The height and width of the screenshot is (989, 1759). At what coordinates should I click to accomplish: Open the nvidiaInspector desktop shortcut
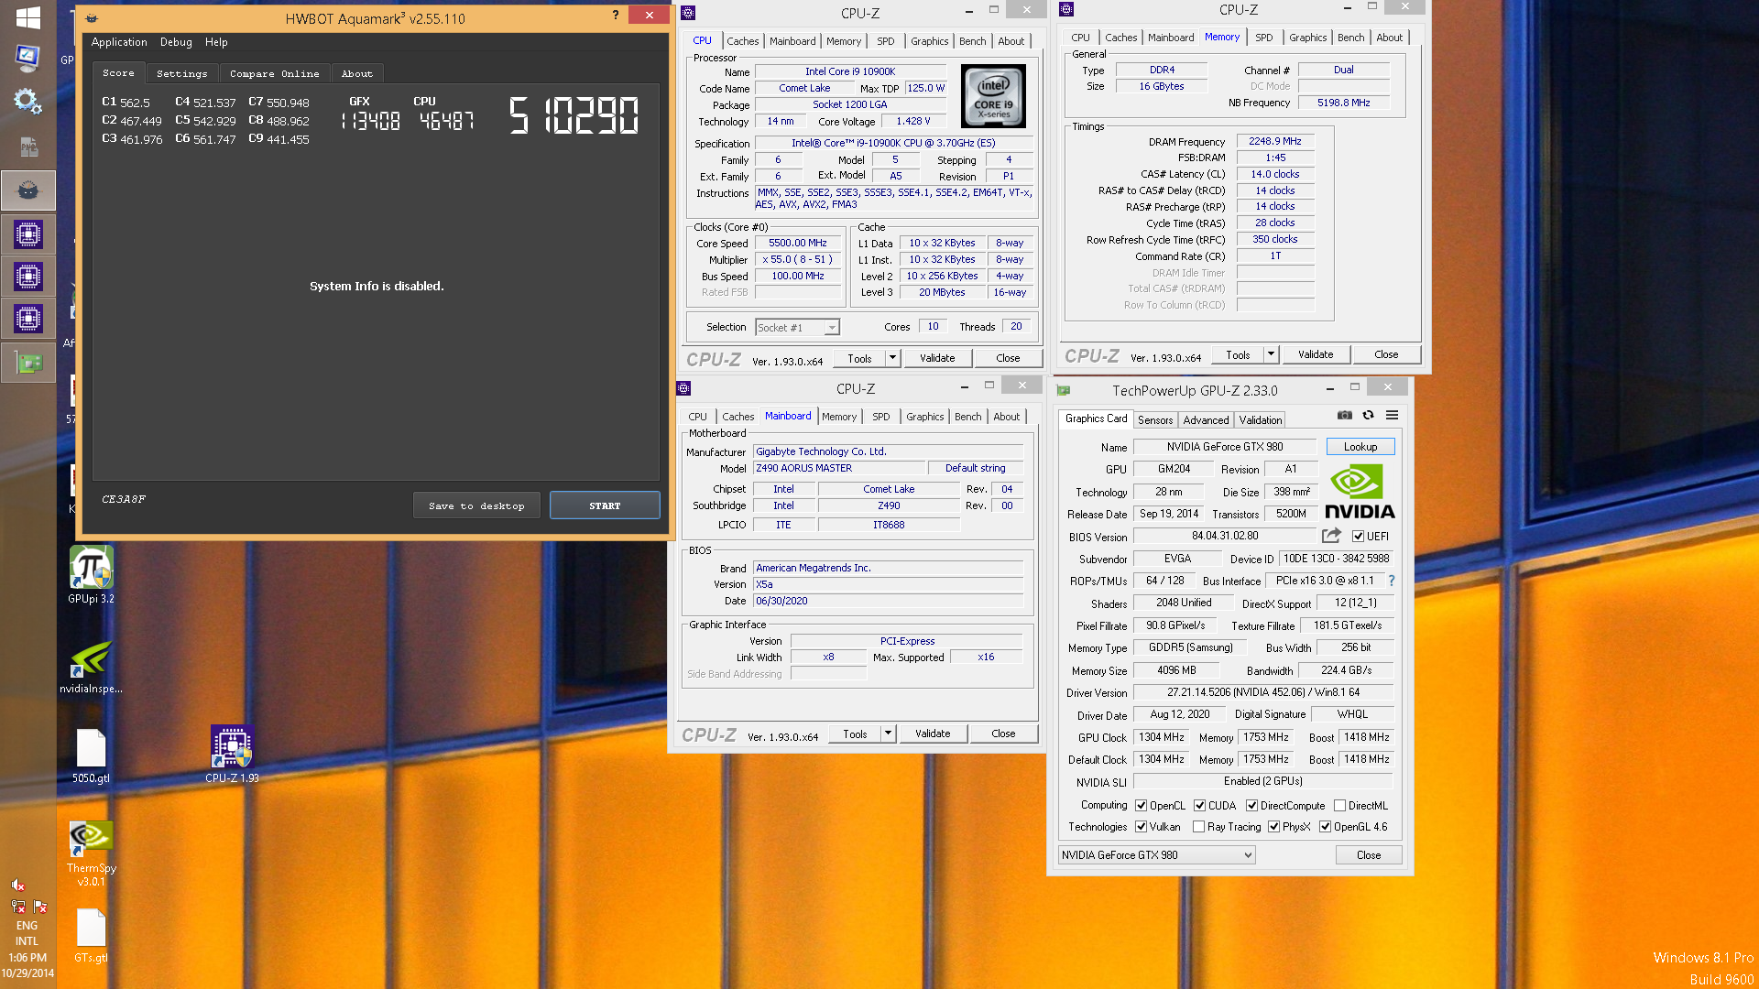tap(91, 667)
